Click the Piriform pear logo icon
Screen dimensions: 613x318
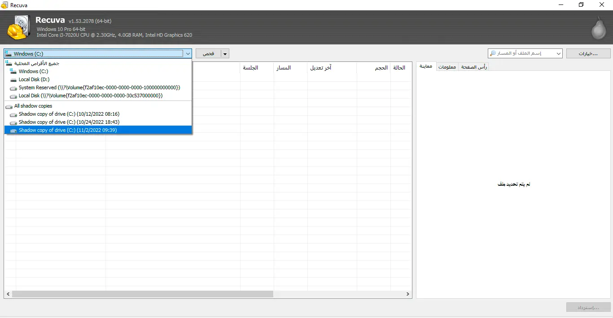[x=598, y=29]
